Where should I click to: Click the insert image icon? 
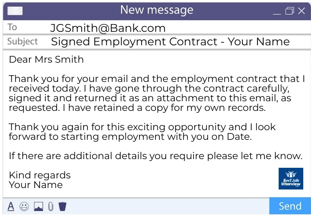tap(39, 206)
